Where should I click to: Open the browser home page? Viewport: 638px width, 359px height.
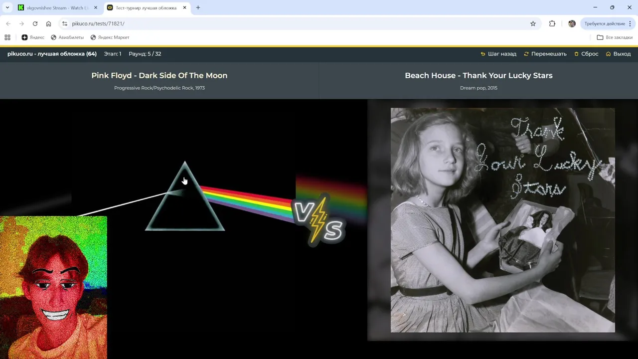coord(48,23)
